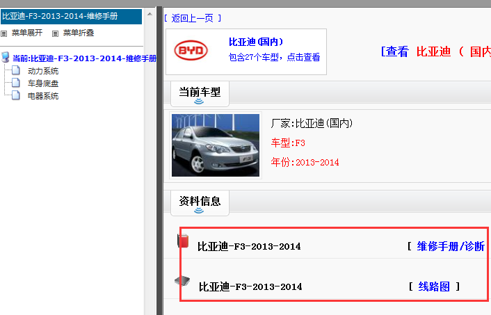Open the 动力系统 tree item
The height and width of the screenshot is (315, 491).
click(x=43, y=71)
